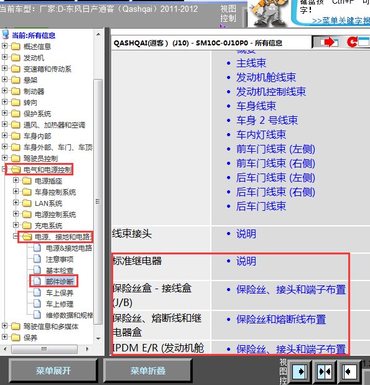Click the computer icon beside 当前:所有信息
Screen dimensions: 370x385
[6, 35]
